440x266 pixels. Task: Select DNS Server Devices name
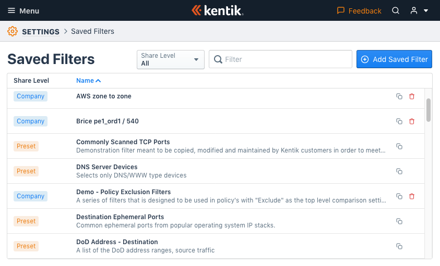(107, 167)
